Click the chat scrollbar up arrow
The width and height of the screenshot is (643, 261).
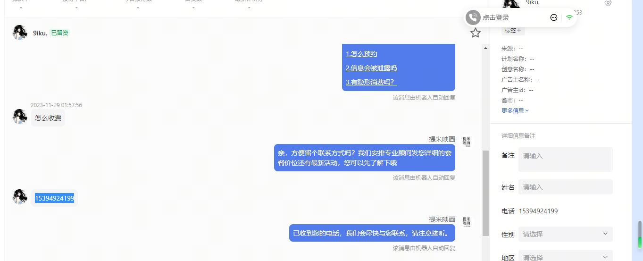click(x=485, y=48)
